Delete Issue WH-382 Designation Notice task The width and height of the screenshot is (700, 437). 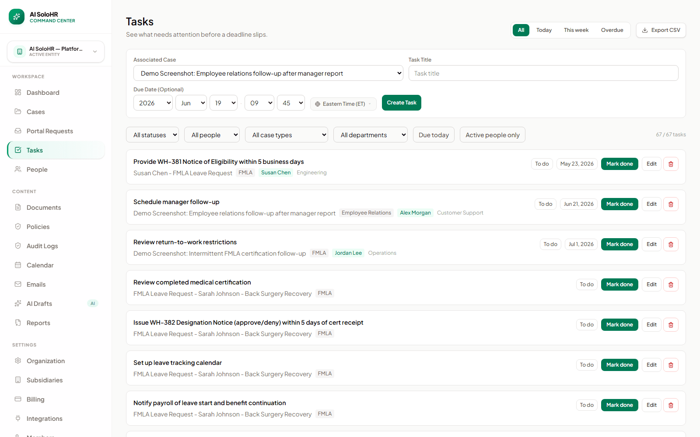tap(671, 325)
